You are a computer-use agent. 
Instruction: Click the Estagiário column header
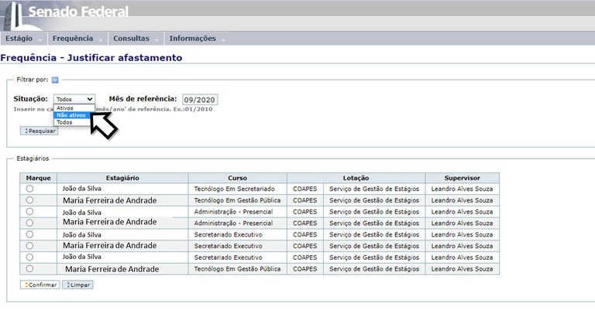tap(122, 178)
